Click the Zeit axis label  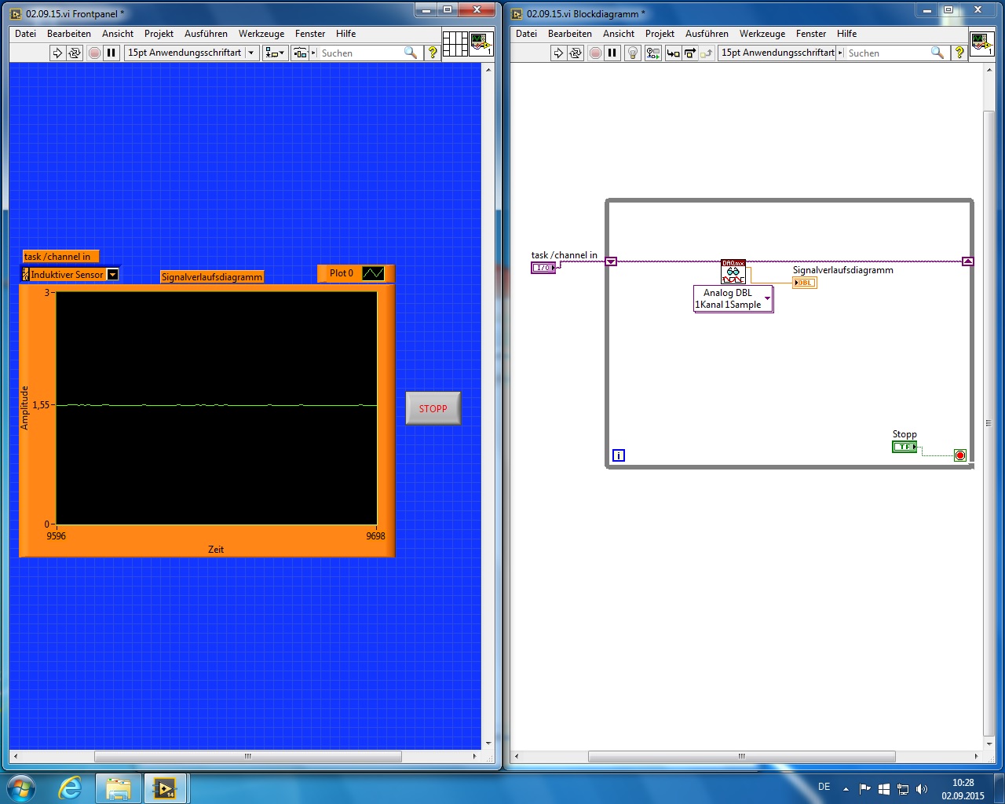[216, 550]
